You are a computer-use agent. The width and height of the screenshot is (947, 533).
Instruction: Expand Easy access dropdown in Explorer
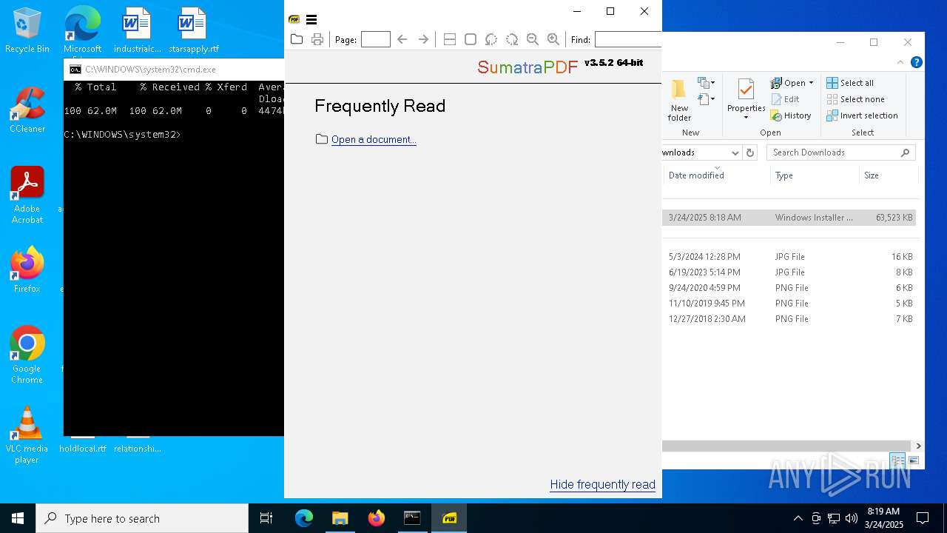tap(707, 98)
